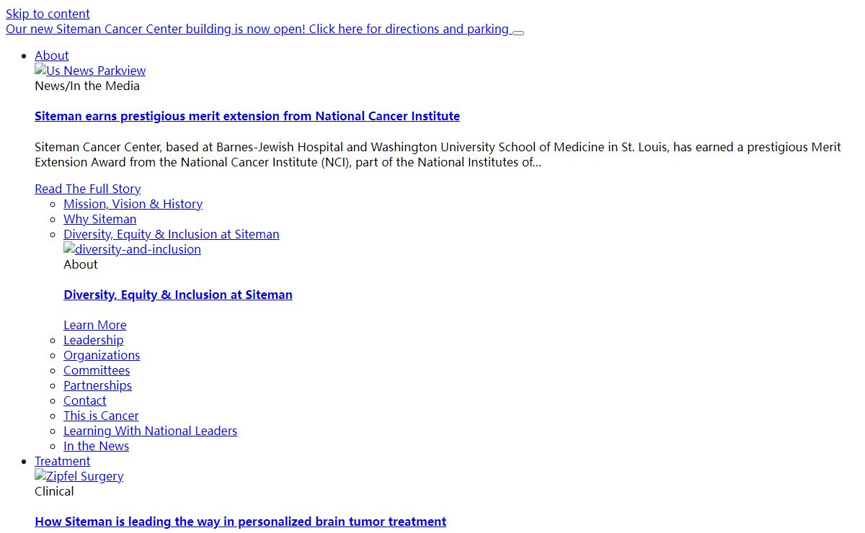Dismiss the announcement with the small button
Viewport: 865px width, 533px height.
(x=518, y=32)
